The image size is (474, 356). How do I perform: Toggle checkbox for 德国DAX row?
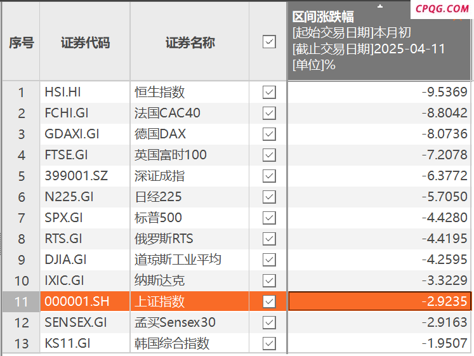269,134
